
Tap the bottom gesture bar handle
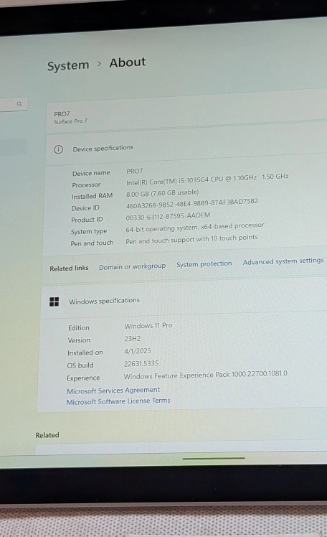click(214, 458)
